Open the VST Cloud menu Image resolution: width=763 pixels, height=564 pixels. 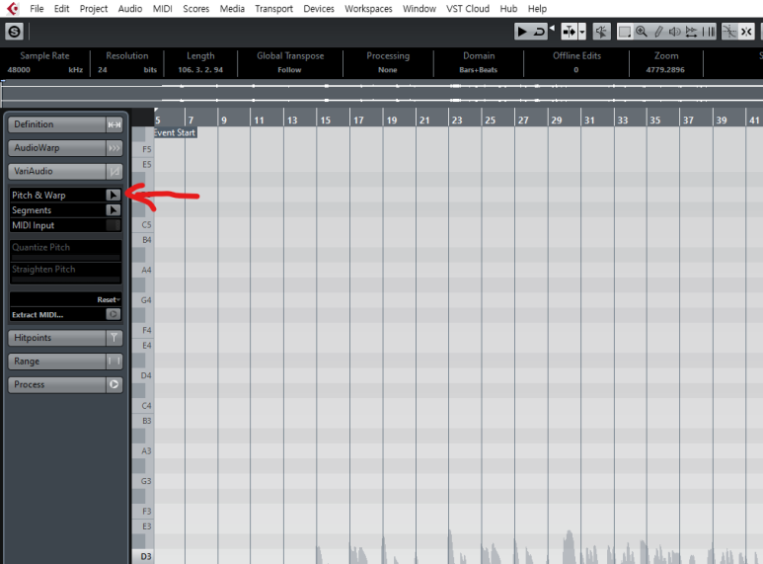[x=468, y=9]
